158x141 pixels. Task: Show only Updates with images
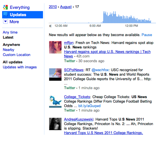[20, 67]
